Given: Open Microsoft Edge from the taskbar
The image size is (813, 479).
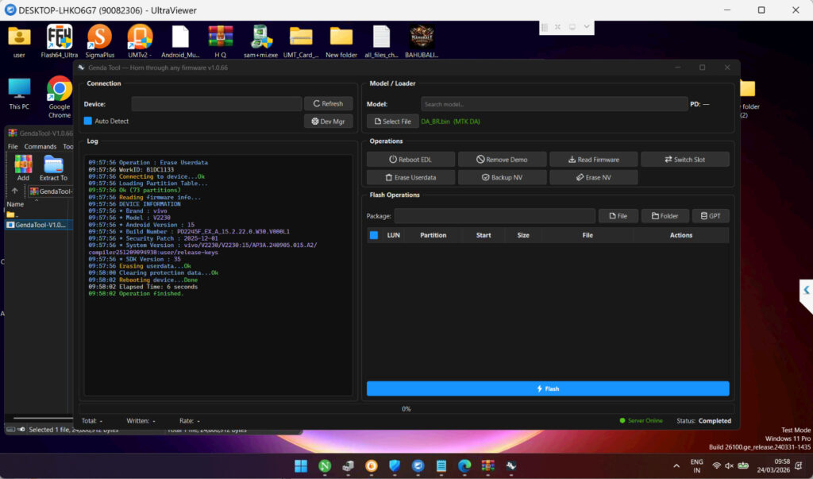Looking at the screenshot, I should 464,465.
